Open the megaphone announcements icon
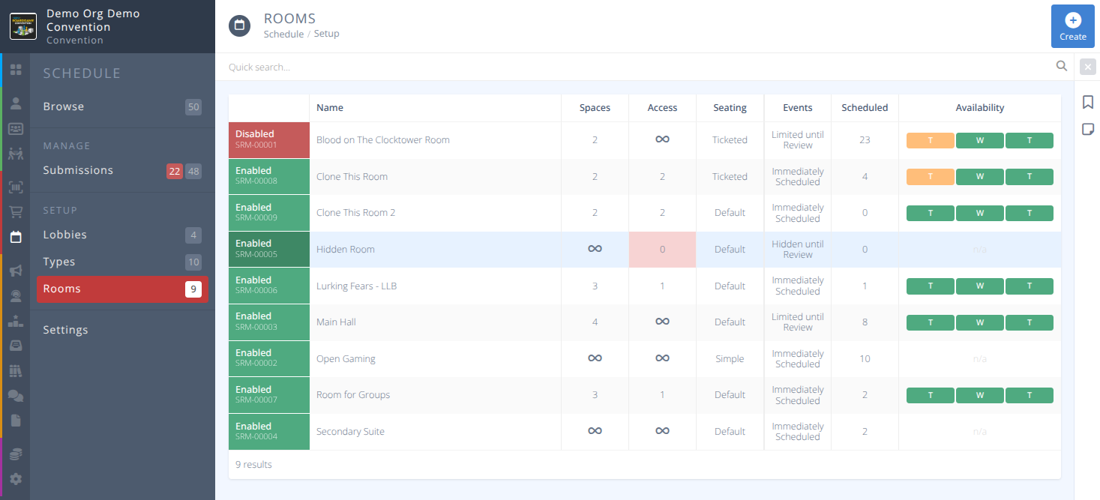1100x500 pixels. (x=16, y=271)
